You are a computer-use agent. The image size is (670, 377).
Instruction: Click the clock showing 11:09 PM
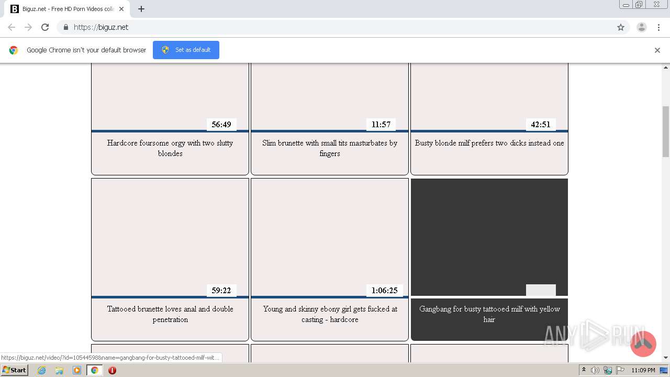643,370
